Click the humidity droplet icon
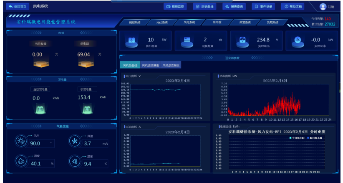The image size is (343, 183). point(21,161)
